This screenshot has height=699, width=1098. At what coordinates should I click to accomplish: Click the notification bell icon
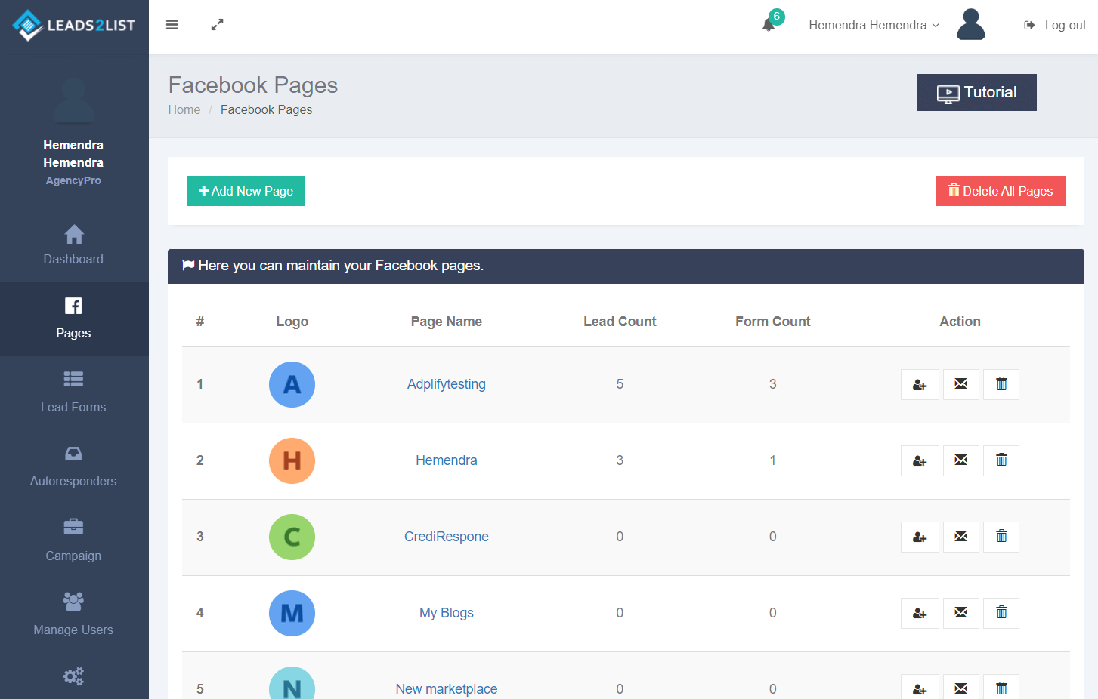point(769,25)
